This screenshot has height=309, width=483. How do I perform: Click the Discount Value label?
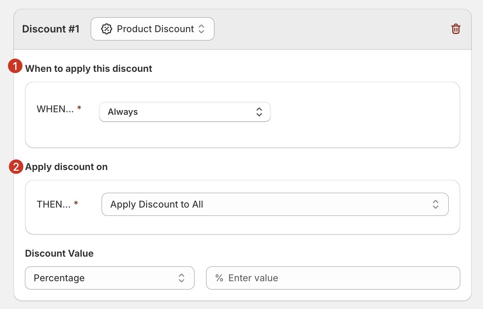click(x=59, y=253)
